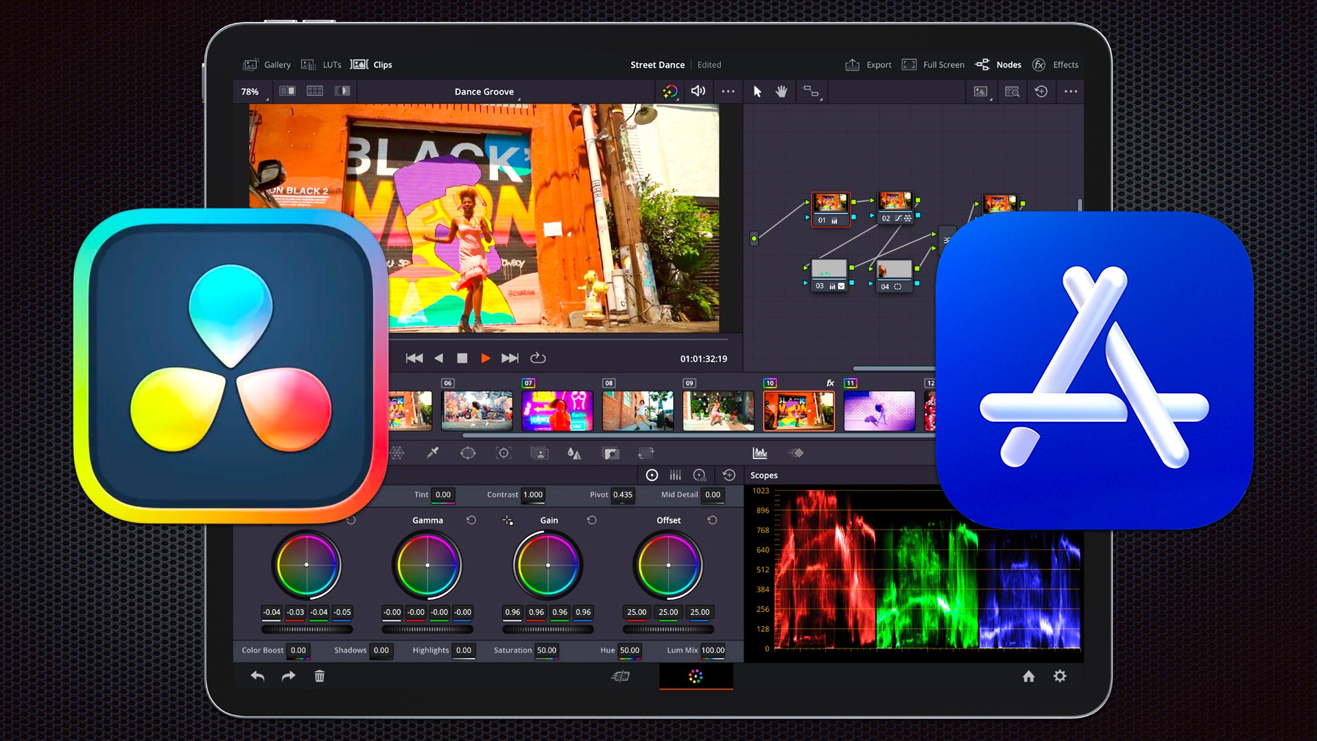The width and height of the screenshot is (1317, 741).
Task: Reset the Gain wheel
Action: coord(592,520)
